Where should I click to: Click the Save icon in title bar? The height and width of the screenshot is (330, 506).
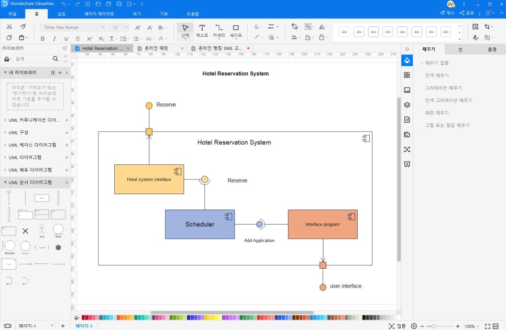[109, 4]
